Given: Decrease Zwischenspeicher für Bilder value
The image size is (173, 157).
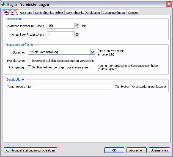Looking at the screenshot, I should (x=77, y=27).
